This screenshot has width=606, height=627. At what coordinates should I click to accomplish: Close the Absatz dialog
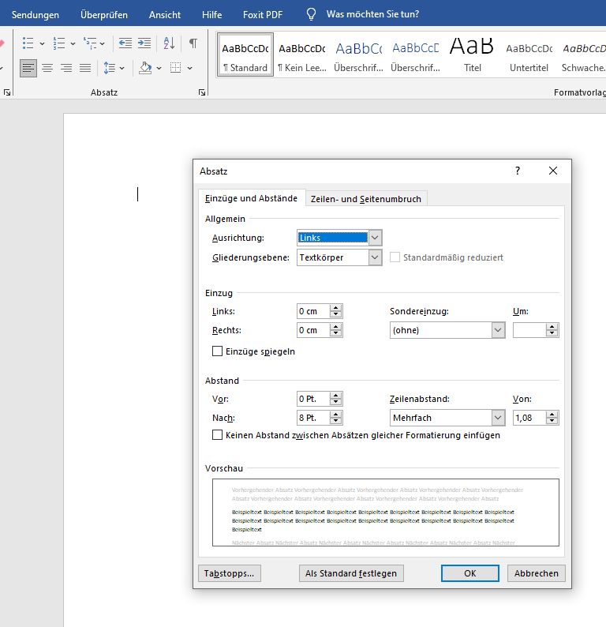click(x=553, y=171)
